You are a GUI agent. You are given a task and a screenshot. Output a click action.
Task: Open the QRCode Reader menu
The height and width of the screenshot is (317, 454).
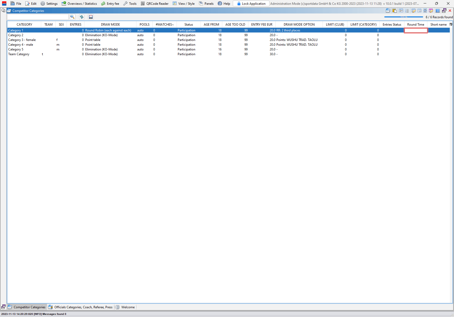155,4
